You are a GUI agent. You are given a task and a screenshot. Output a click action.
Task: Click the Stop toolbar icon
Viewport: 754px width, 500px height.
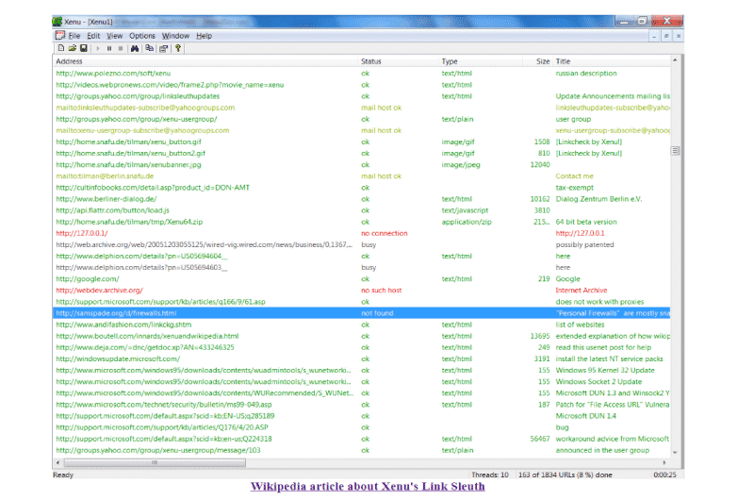click(121, 48)
